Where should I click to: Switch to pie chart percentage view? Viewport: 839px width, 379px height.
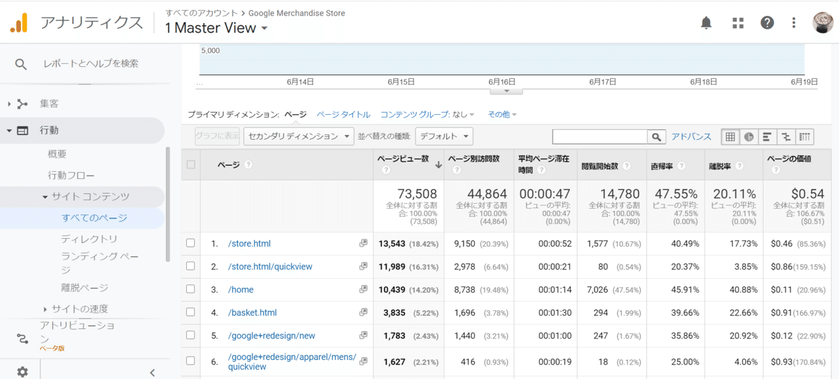[749, 136]
